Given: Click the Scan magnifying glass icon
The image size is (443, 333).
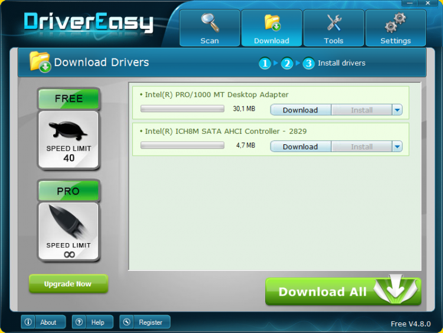Looking at the screenshot, I should click(210, 22).
